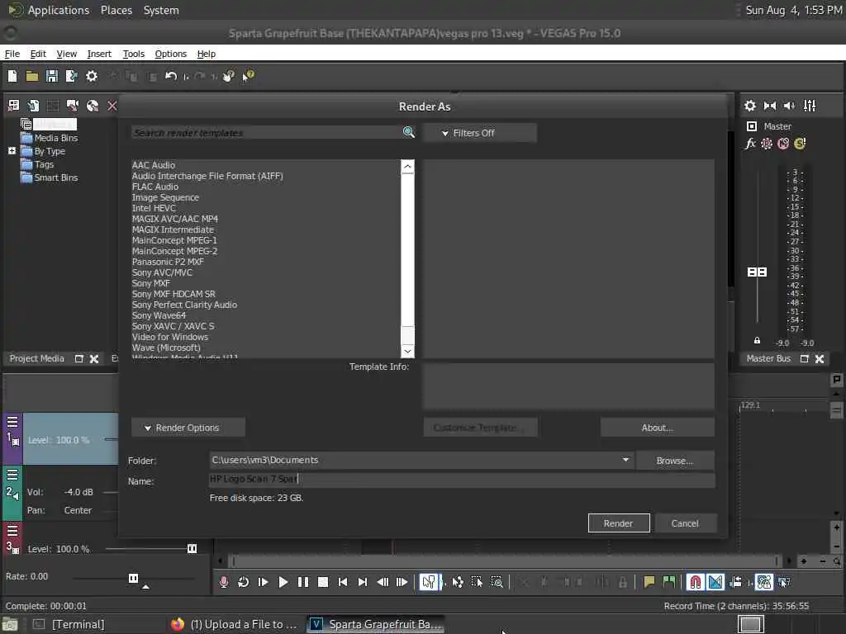Open track 1 hamburger menu
The image size is (846, 634).
point(12,422)
